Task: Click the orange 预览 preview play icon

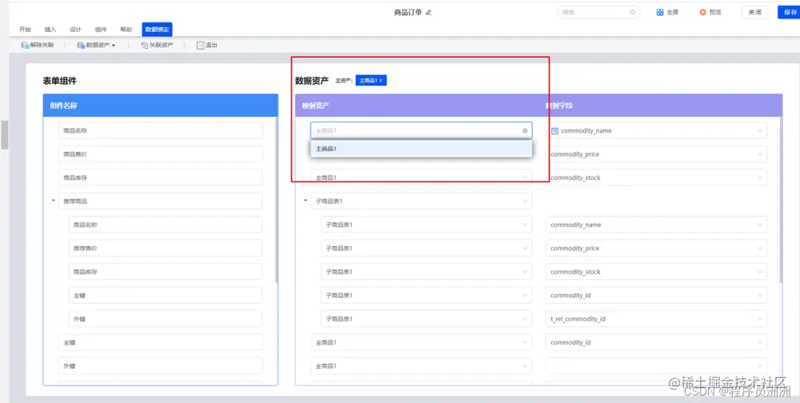Action: click(702, 13)
